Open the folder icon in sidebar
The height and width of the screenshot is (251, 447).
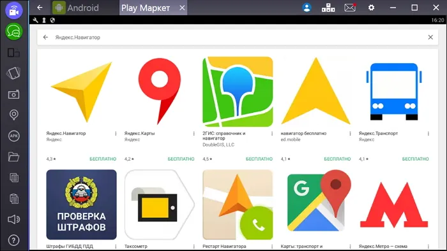13,157
